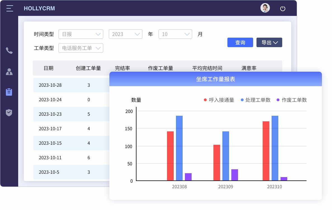Select the shield quality-check sidebar icon

coord(9,113)
